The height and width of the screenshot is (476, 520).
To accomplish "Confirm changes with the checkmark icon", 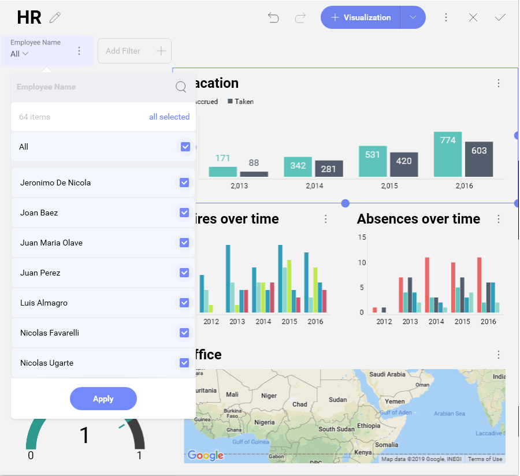I will tap(500, 18).
